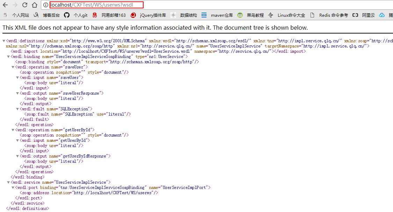Collapse the wsdl:input saveUser node
This screenshot has height=212, width=393.
[x=17, y=78]
